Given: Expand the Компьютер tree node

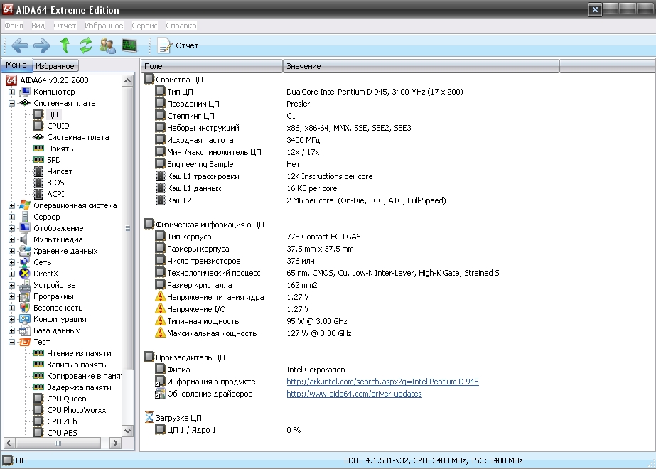Looking at the screenshot, I should coord(11,92).
